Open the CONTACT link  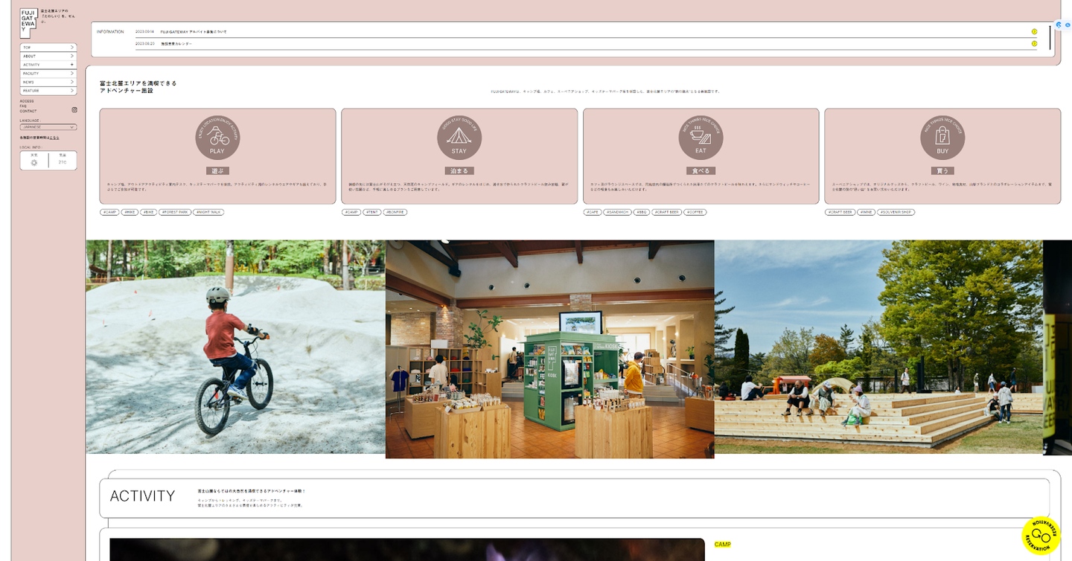click(x=28, y=111)
